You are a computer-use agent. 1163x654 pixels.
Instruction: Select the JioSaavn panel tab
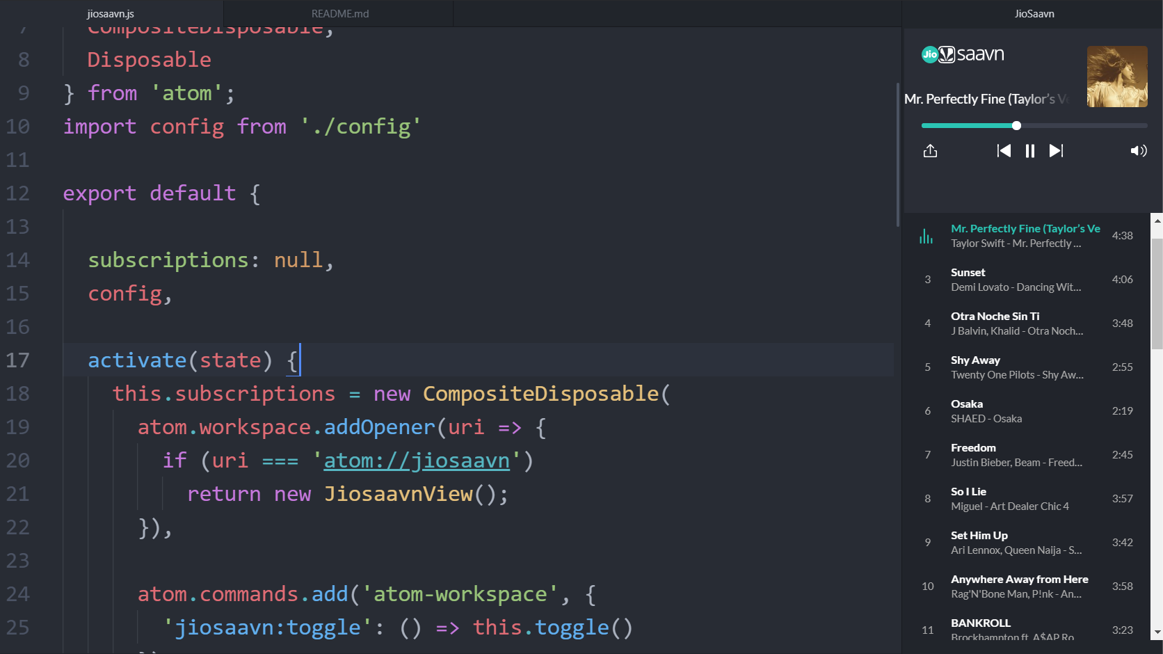tap(1034, 14)
